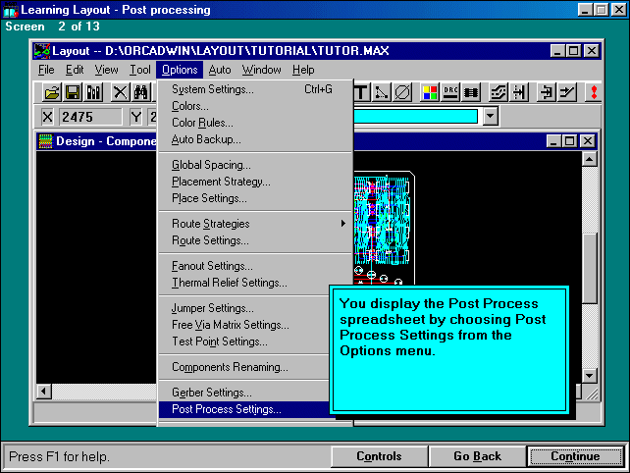Click the Go Back button
Image resolution: width=630 pixels, height=473 pixels.
coord(477,456)
